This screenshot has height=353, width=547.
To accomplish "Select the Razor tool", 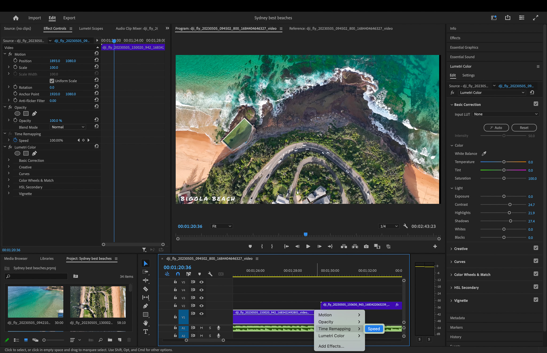I will click(x=146, y=289).
